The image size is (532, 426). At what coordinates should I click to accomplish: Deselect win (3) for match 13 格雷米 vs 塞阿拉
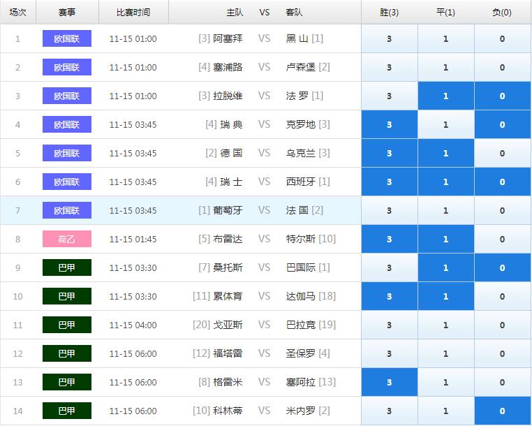[x=390, y=382]
